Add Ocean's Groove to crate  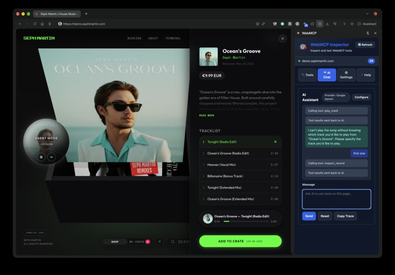point(240,241)
